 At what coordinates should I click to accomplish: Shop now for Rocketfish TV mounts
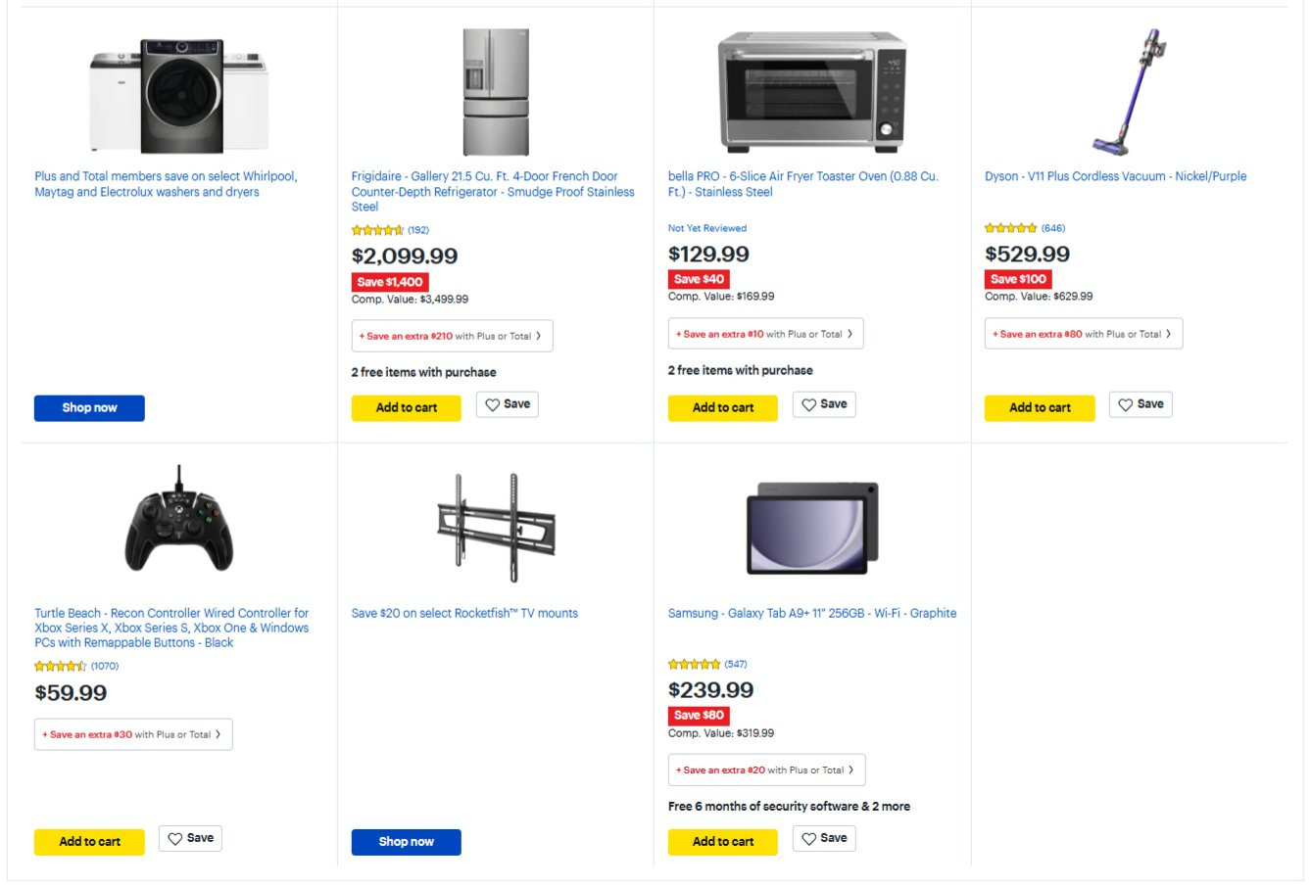coord(406,841)
